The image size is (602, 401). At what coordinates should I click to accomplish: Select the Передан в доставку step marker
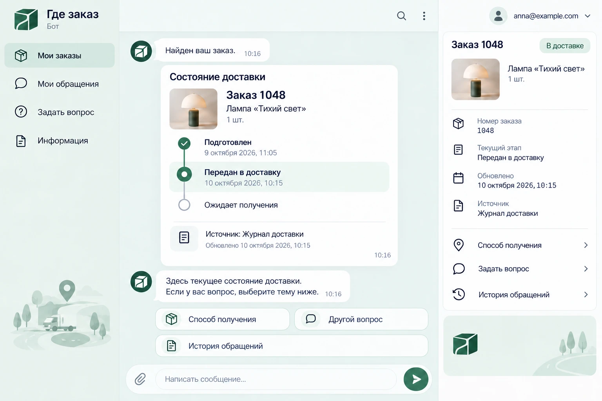pyautogui.click(x=184, y=174)
